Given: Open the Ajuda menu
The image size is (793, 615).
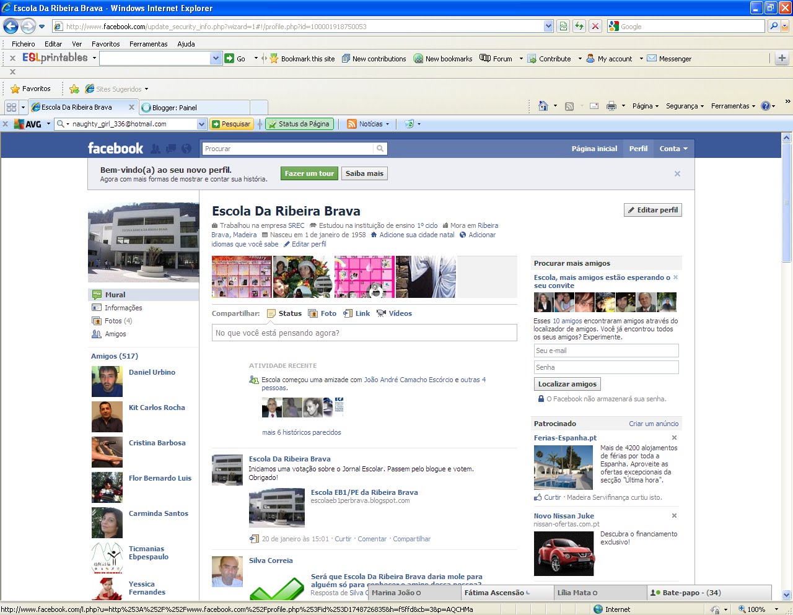Looking at the screenshot, I should tap(186, 44).
